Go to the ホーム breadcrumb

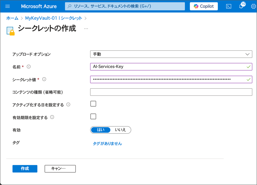click(12, 18)
